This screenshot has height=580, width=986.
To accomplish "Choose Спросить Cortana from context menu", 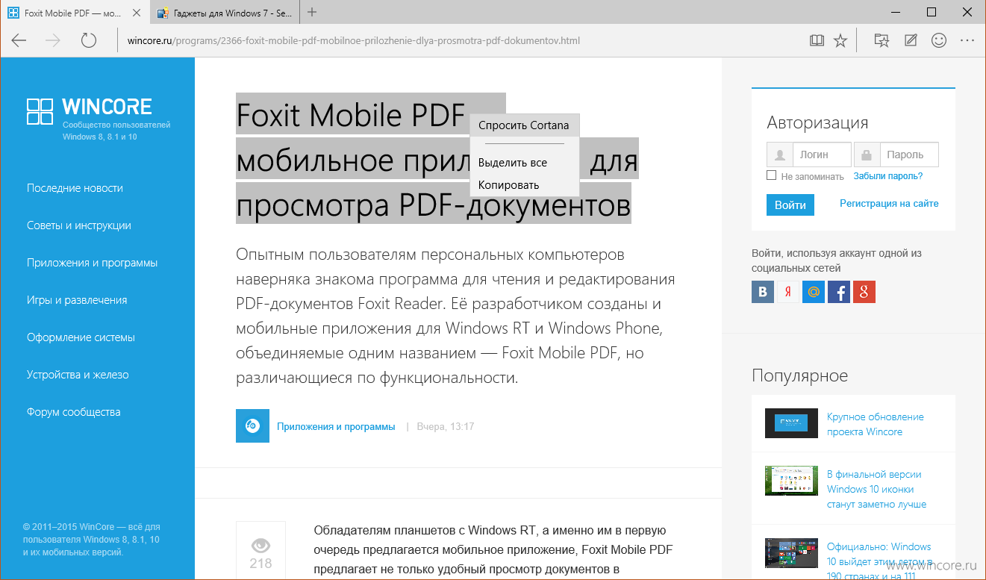I will [x=524, y=125].
